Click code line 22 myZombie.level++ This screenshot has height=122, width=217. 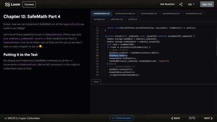tap(118, 56)
